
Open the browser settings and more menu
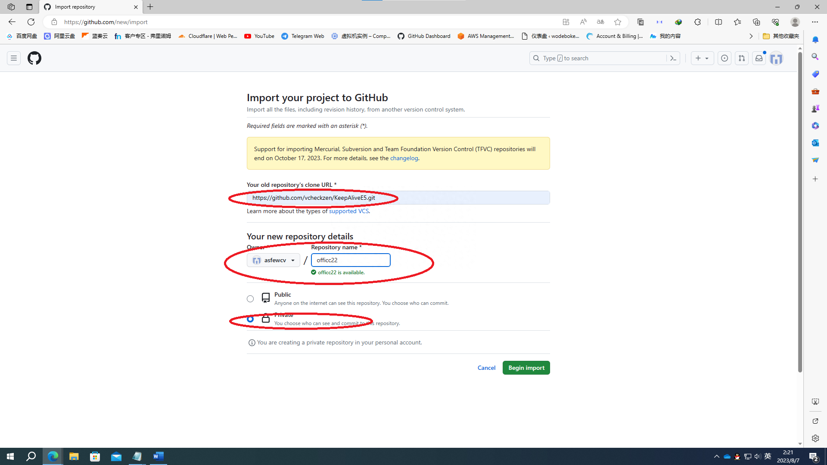point(815,22)
